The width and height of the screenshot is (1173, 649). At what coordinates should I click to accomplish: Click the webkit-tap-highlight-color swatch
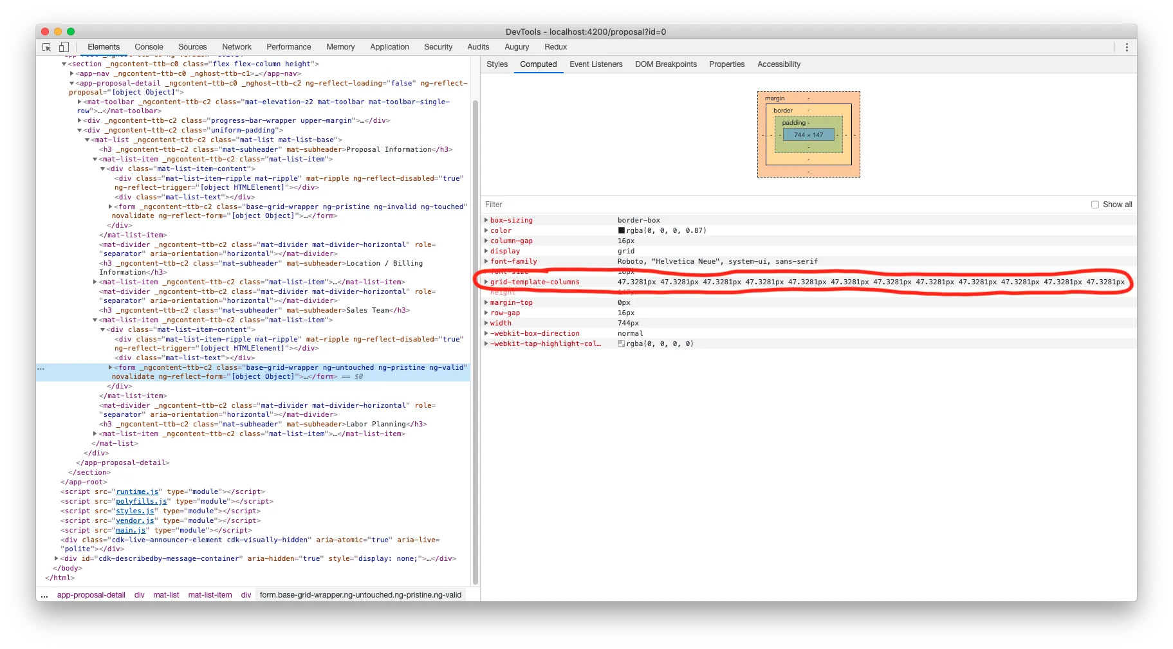[x=622, y=343]
